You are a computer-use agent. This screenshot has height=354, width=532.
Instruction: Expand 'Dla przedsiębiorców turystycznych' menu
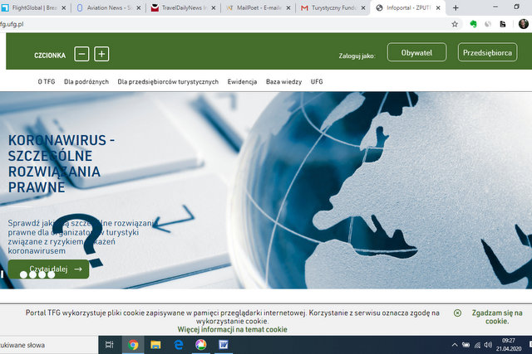[x=168, y=82]
